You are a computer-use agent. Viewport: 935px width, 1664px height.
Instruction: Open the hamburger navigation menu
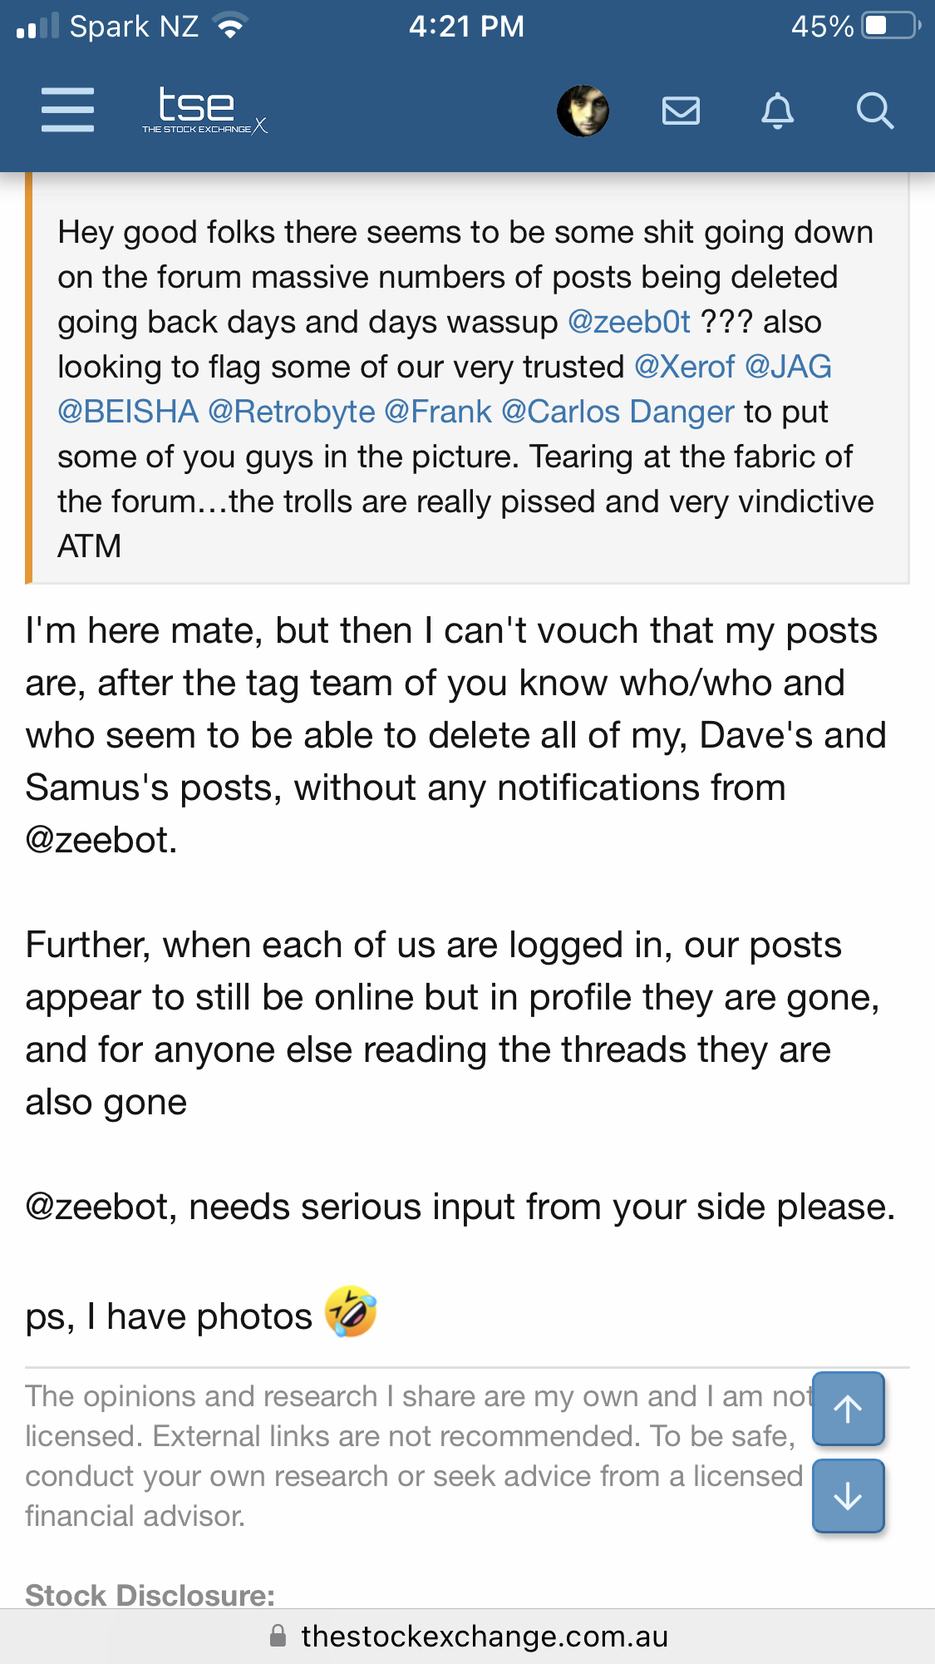67,110
